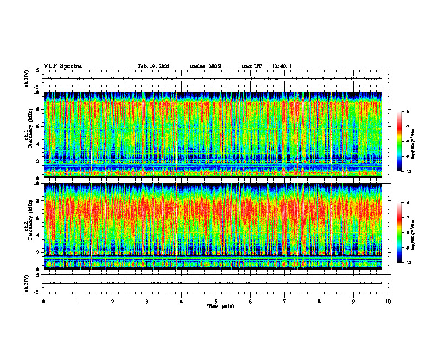Click the "-6" label on ch.2 color scale
437x338 pixels.
(x=407, y=203)
